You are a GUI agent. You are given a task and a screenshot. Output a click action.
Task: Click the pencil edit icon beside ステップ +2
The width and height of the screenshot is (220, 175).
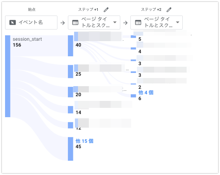169,10
